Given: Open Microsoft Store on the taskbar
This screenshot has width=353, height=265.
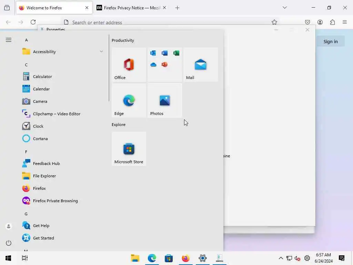Looking at the screenshot, I should pyautogui.click(x=169, y=258).
